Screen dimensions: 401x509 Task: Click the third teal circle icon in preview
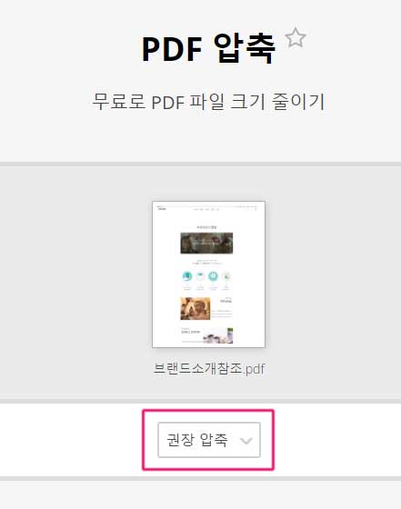coord(213,276)
